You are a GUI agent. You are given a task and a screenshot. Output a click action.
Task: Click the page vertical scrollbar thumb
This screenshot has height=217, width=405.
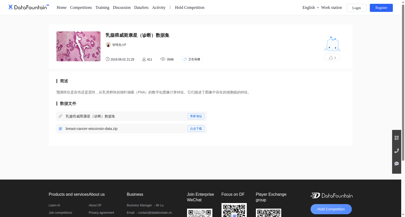tap(403, 82)
